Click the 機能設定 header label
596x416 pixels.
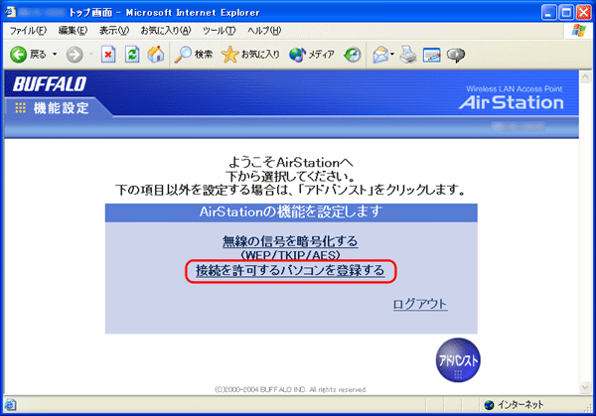point(62,108)
